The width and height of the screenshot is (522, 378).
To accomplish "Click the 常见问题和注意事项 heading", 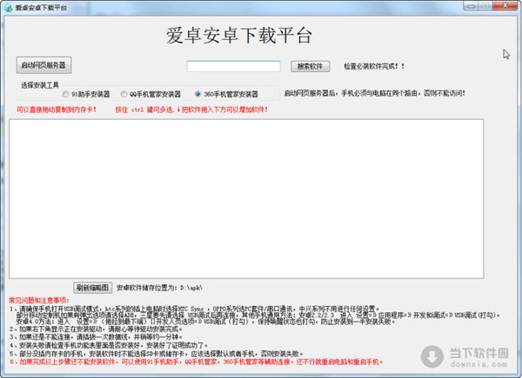I will click(39, 300).
